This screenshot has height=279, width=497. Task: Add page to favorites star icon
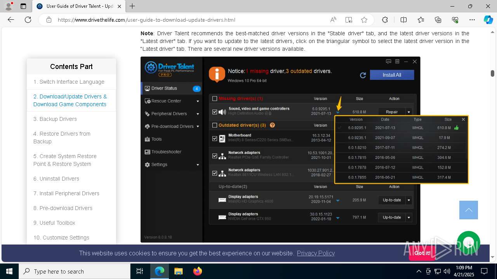(x=364, y=20)
